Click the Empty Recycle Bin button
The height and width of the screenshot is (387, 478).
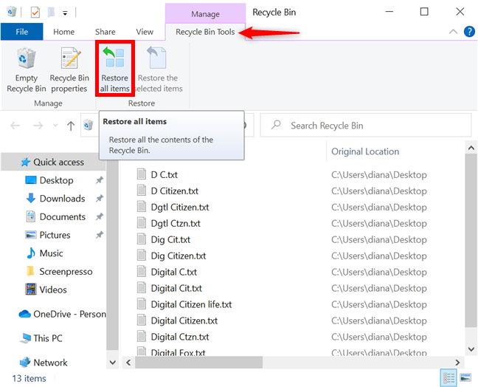pyautogui.click(x=27, y=70)
